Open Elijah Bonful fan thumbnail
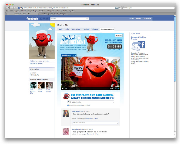Viewport: 181px width, 145px height. (49, 85)
